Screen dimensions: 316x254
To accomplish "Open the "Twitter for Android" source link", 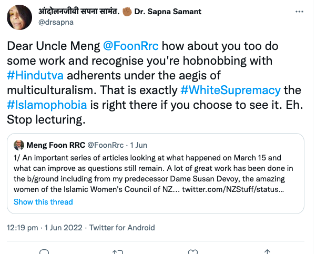I will pyautogui.click(x=122, y=228).
